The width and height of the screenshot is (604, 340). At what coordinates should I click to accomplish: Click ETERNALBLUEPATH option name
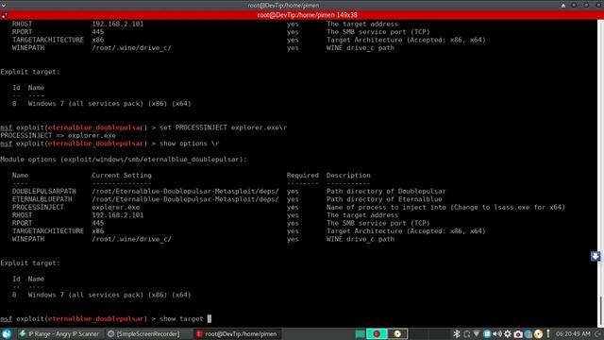(x=42, y=199)
